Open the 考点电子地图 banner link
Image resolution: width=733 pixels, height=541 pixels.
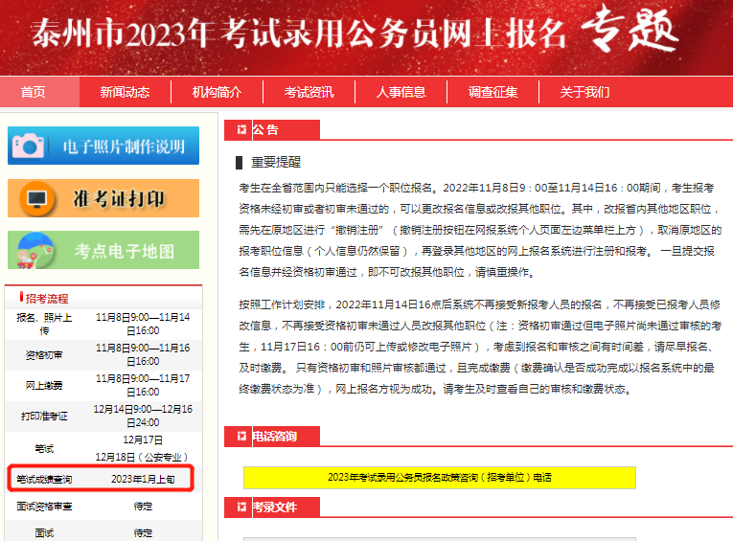tap(125, 251)
